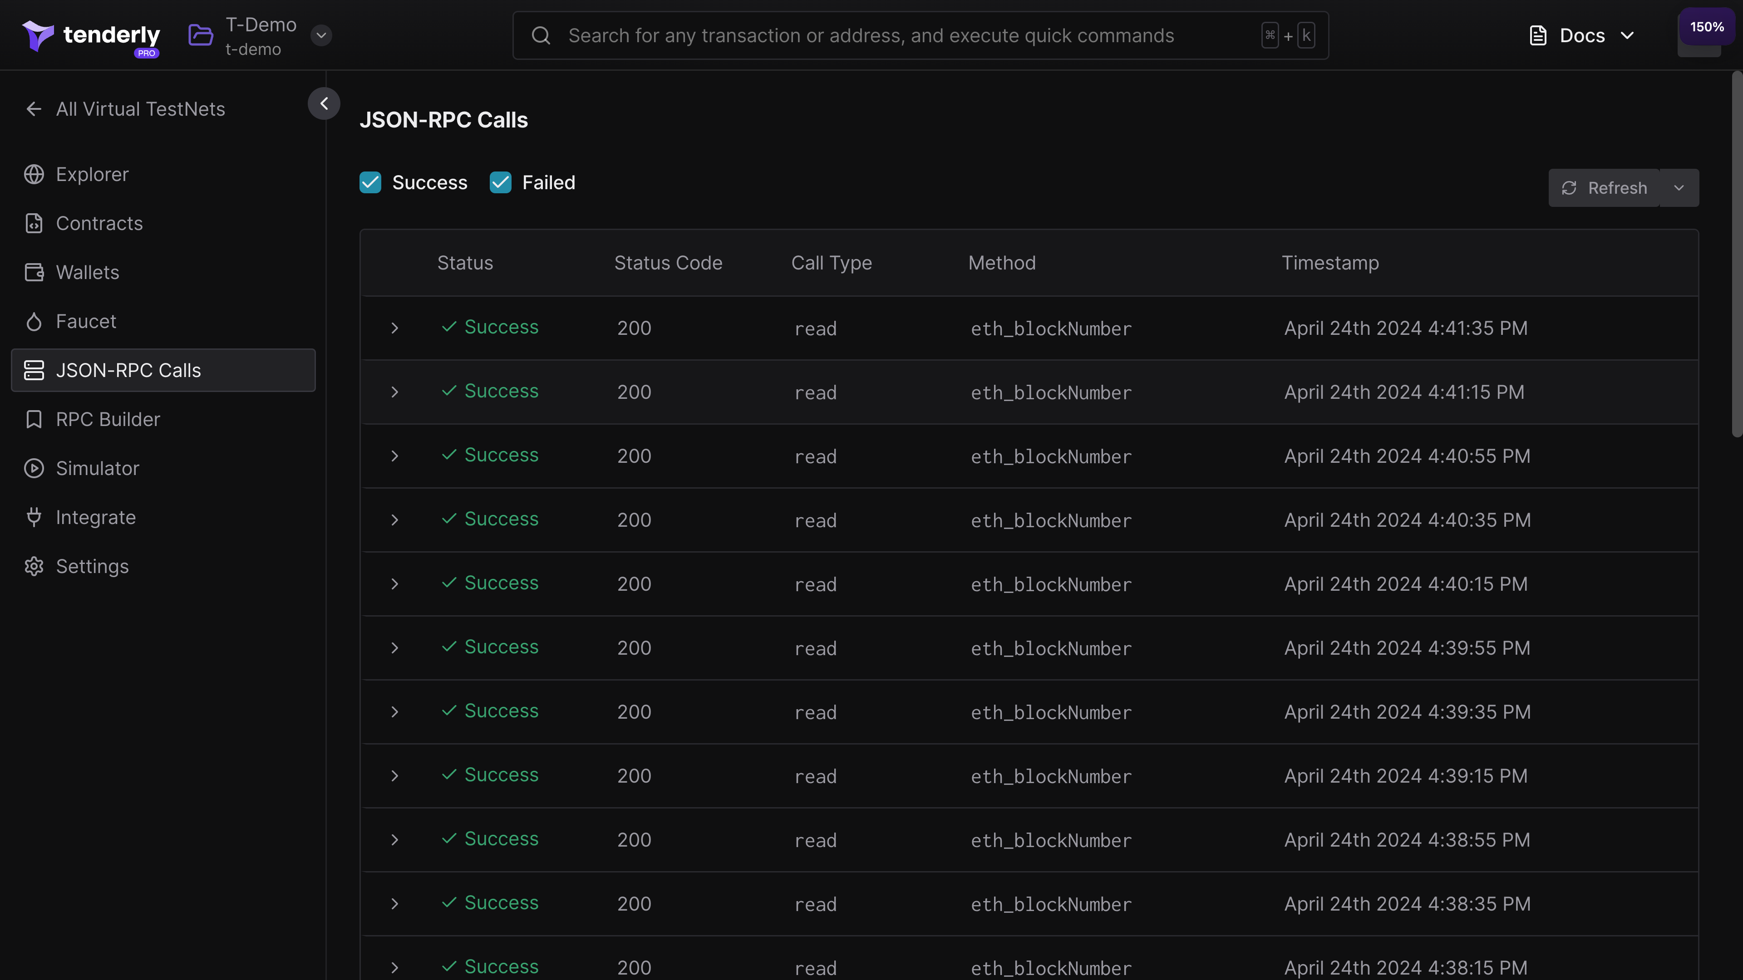This screenshot has width=1743, height=980.
Task: Click the Success check icon in the 4:41:35 PM row
Action: pyautogui.click(x=449, y=327)
